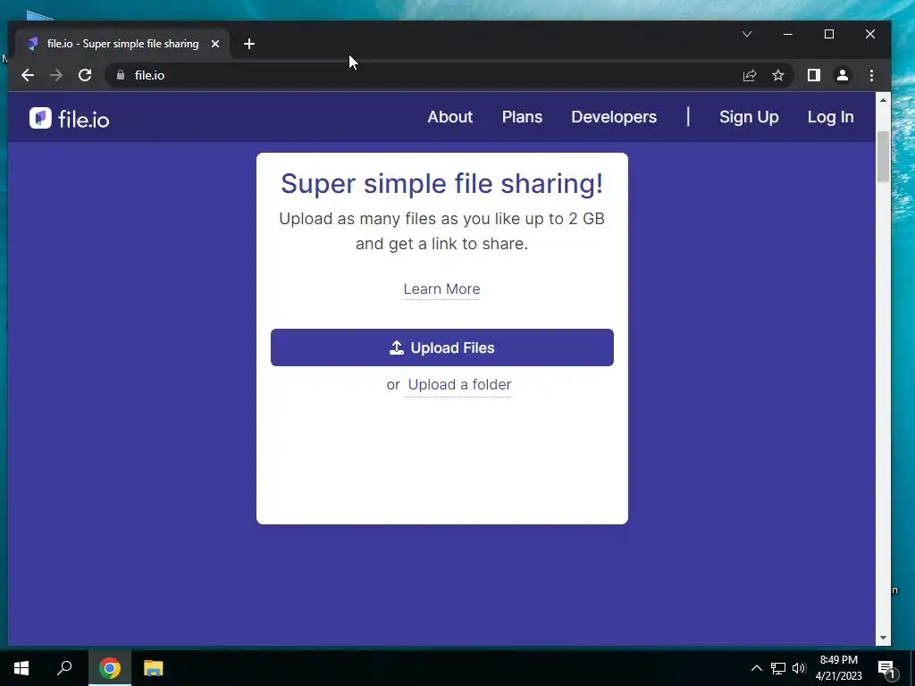Open the Windows Start menu

point(21,668)
